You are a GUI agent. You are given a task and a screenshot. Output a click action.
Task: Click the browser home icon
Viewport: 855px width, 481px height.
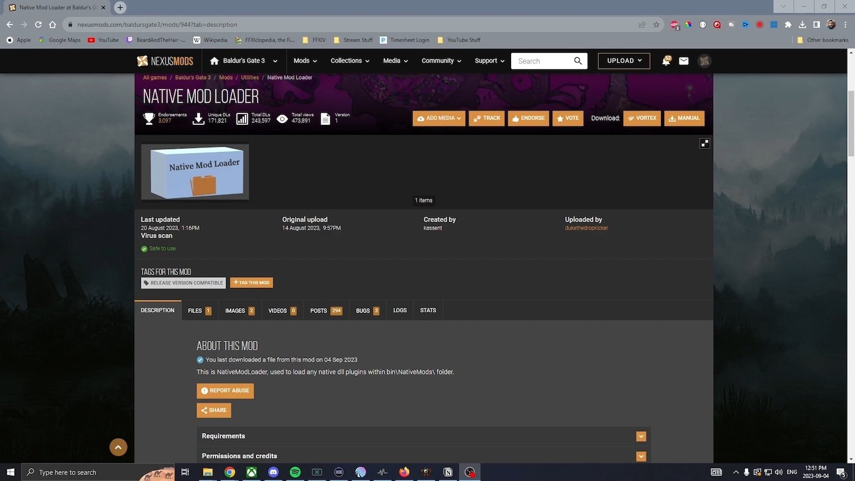(52, 24)
